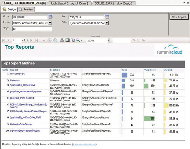Go to previous report page
190x149 pixels.
(x=9, y=40)
